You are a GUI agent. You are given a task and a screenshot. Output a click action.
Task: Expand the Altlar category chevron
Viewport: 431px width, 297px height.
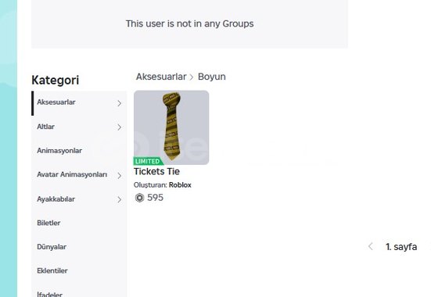[120, 127]
